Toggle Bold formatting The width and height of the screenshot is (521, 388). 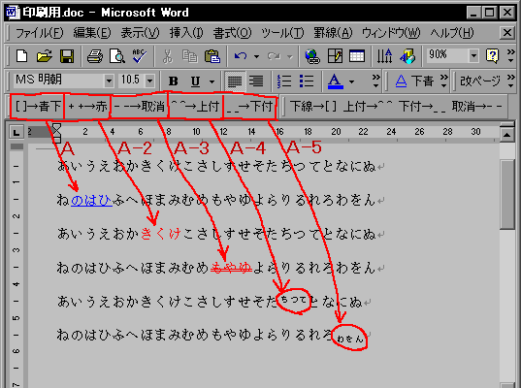[173, 81]
